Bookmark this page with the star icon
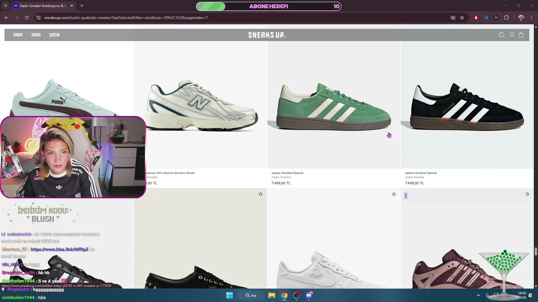The image size is (538, 302). pyautogui.click(x=462, y=18)
